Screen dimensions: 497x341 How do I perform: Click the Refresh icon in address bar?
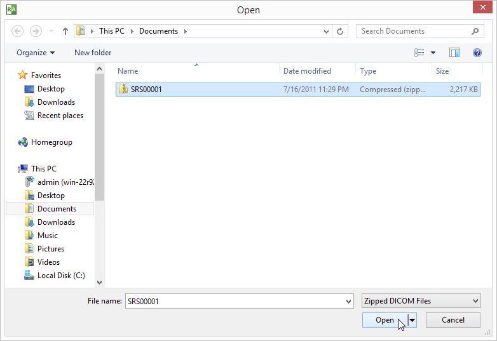coord(341,31)
